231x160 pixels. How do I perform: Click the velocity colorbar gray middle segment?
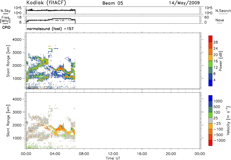coord(210,121)
